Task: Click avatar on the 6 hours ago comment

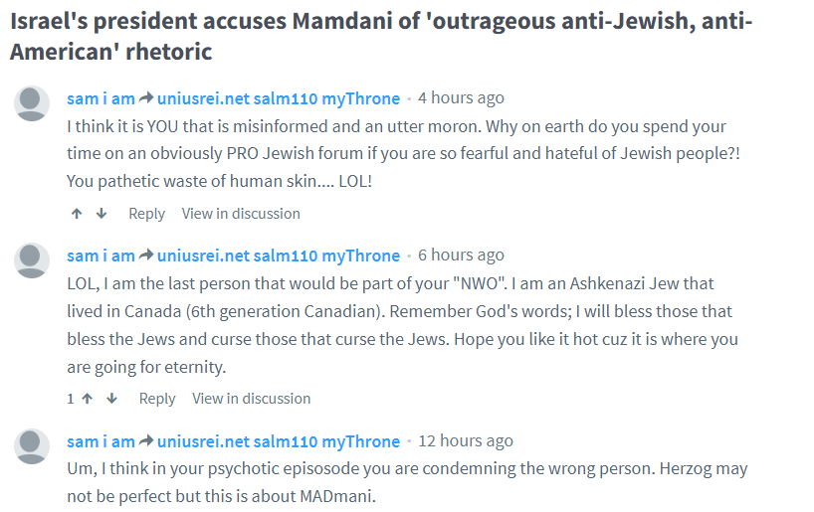Action: click(33, 260)
